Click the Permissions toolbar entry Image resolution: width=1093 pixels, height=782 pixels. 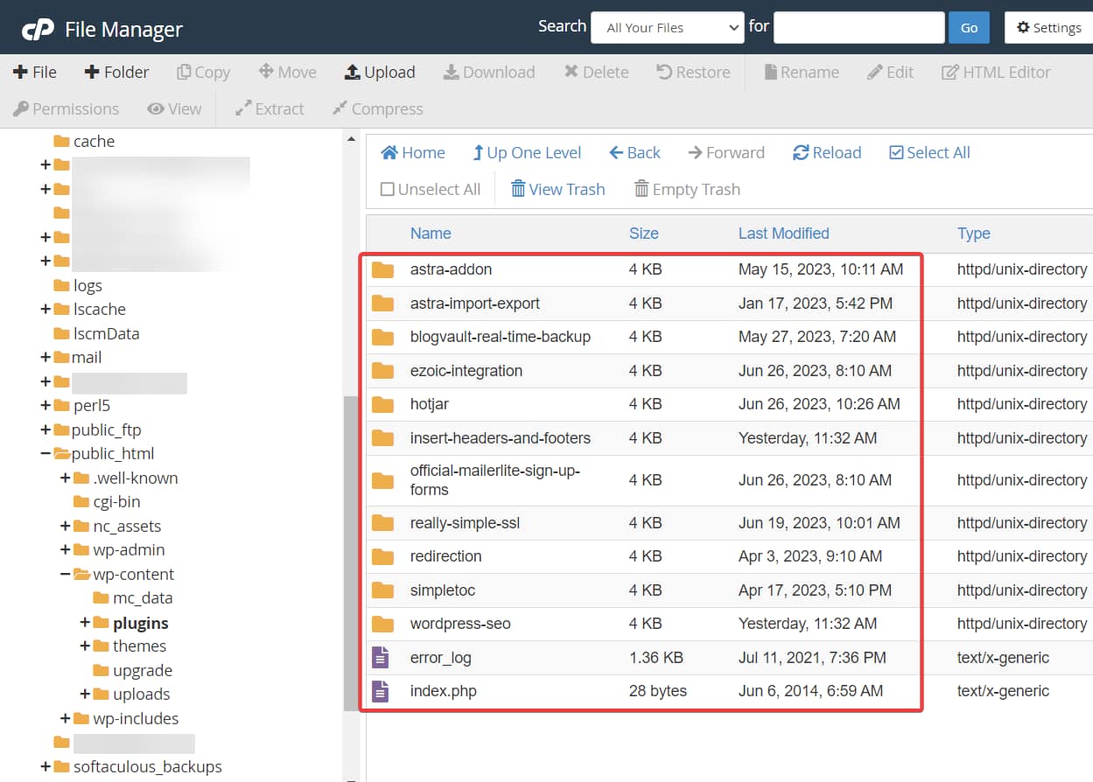coord(66,108)
